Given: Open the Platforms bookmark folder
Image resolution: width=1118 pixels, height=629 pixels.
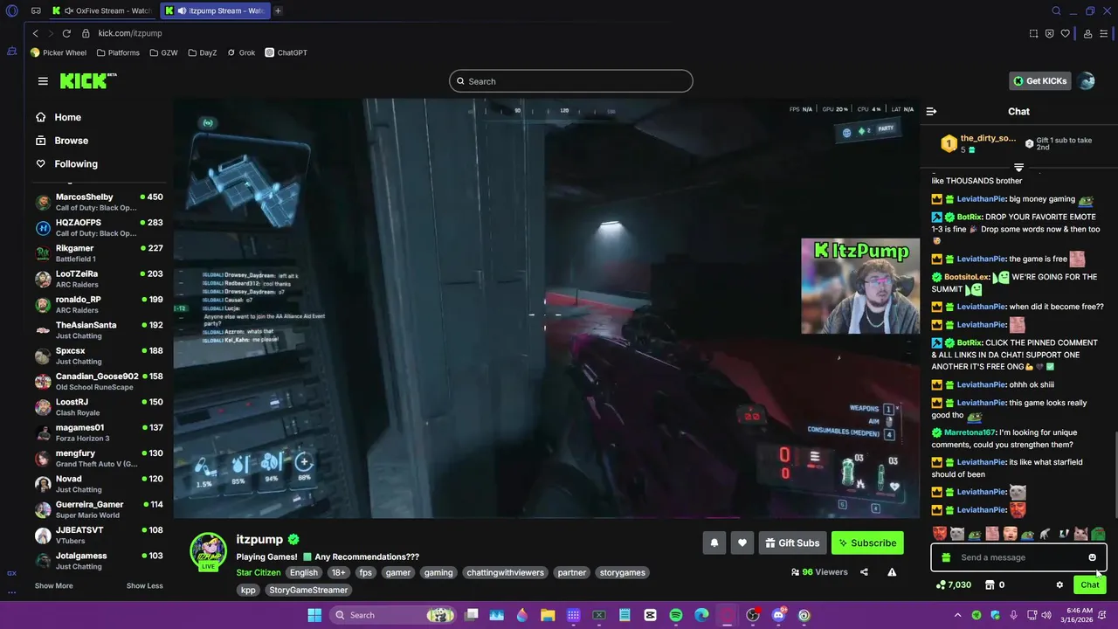Looking at the screenshot, I should 118,52.
